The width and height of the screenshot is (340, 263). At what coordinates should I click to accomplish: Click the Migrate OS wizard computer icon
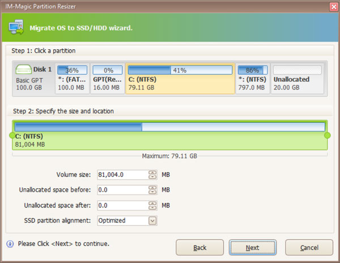[x=16, y=27]
